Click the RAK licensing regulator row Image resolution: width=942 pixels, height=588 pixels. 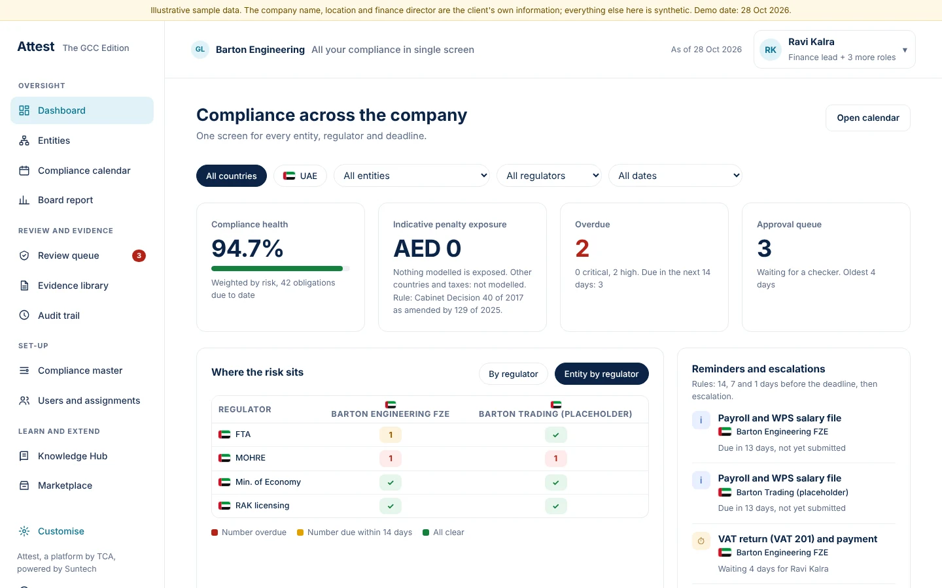[430, 506]
